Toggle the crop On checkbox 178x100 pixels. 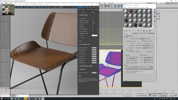[x=126, y=57]
